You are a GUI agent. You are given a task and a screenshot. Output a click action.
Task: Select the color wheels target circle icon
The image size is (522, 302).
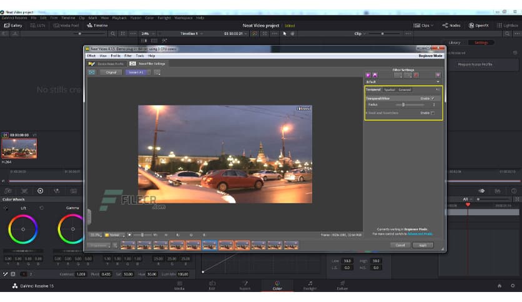tap(41, 191)
